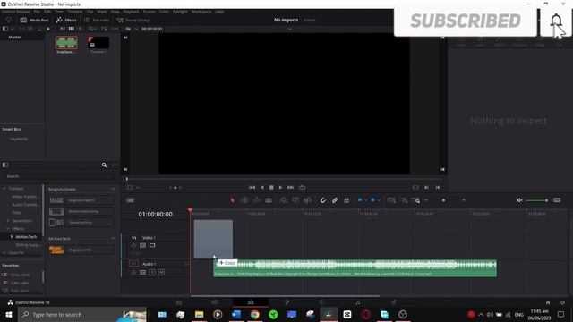This screenshot has height=322, width=573.
Task: Toggle timeline Snapping magnet icon
Action: pyautogui.click(x=323, y=200)
